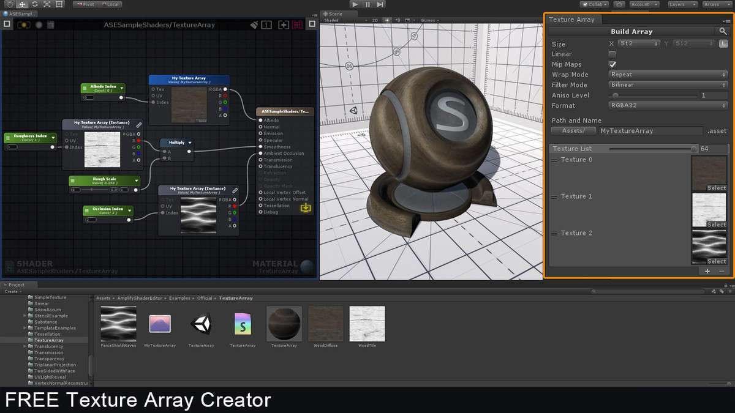Screen dimensions: 735x413
Task: Open the Filter Mode dropdown
Action: (x=668, y=85)
